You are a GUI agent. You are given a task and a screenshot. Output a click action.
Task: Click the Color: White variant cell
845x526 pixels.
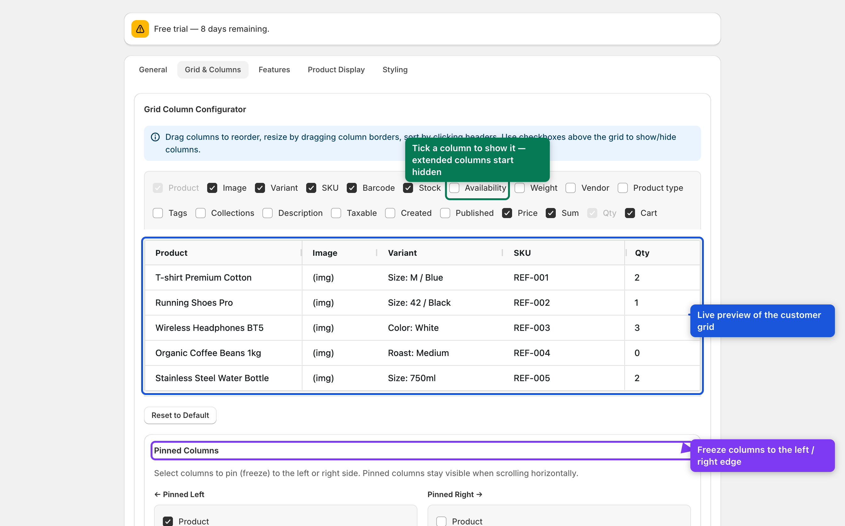click(x=440, y=328)
